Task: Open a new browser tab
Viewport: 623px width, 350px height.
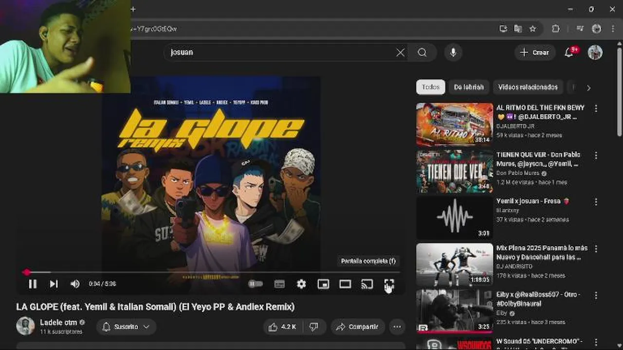Action: click(x=133, y=9)
